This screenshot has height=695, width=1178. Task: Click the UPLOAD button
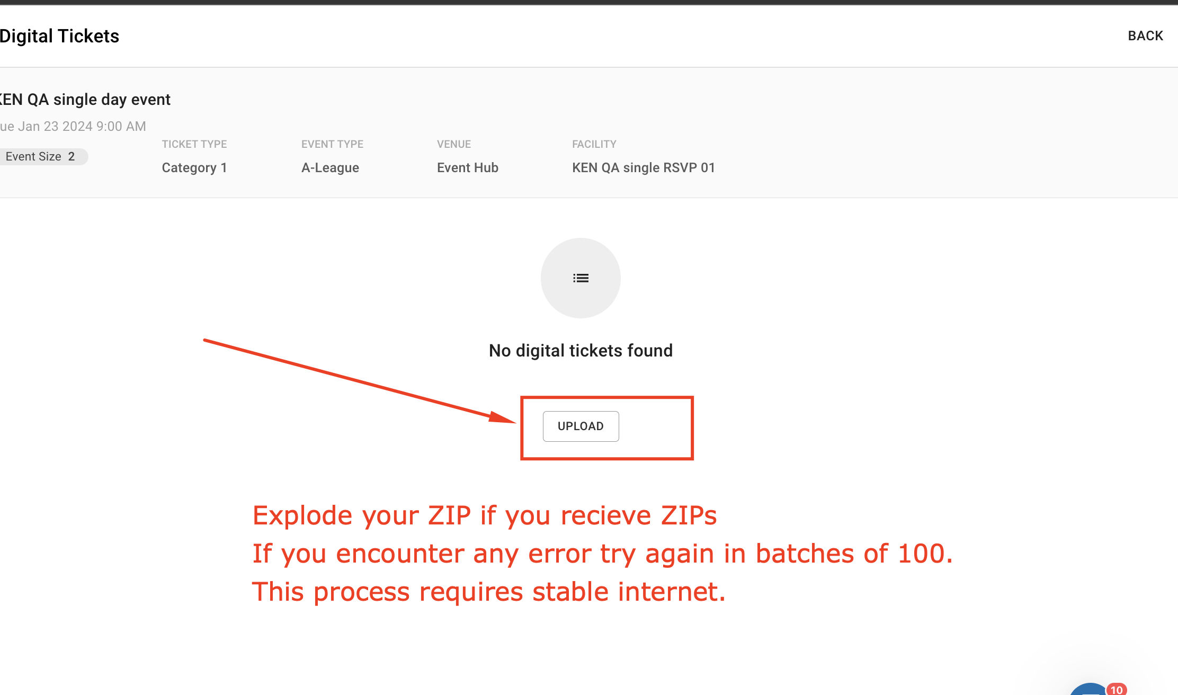581,426
